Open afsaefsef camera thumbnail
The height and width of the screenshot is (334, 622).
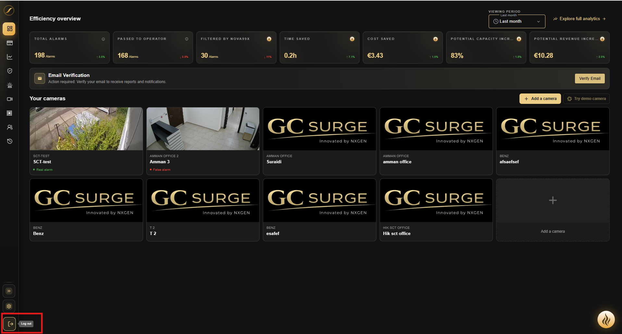(x=553, y=129)
